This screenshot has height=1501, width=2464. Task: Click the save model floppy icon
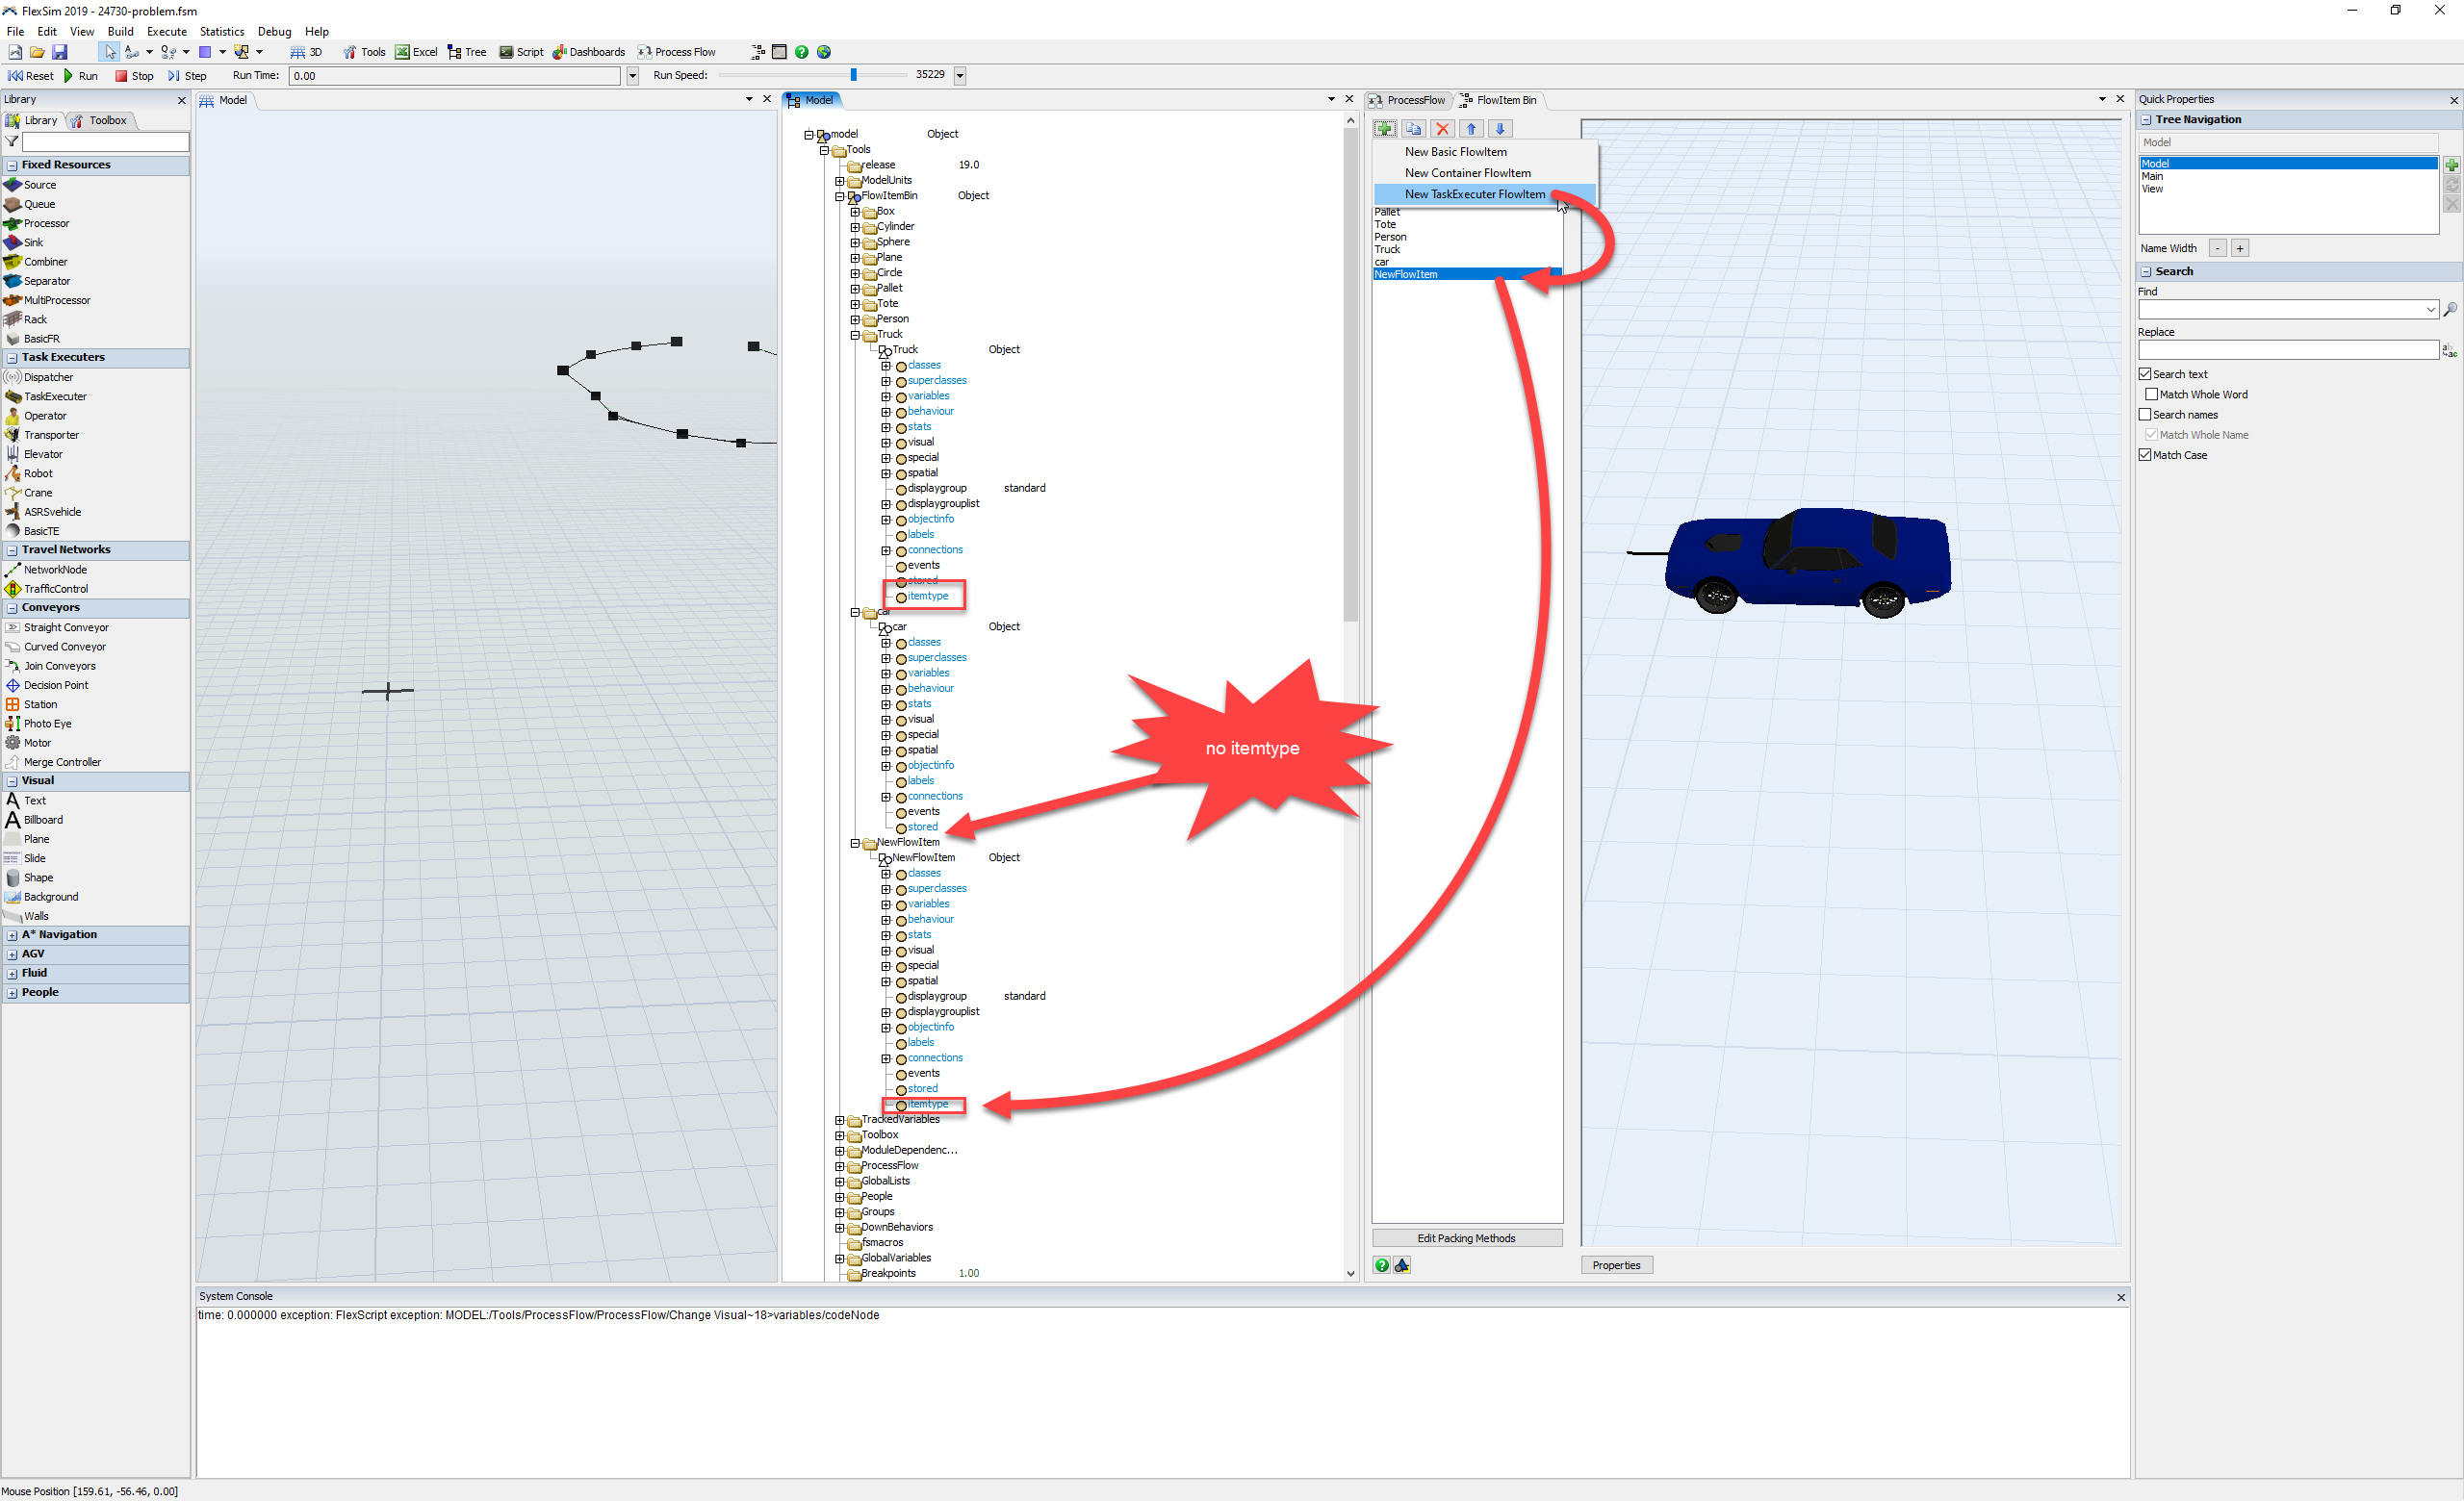tap(60, 52)
